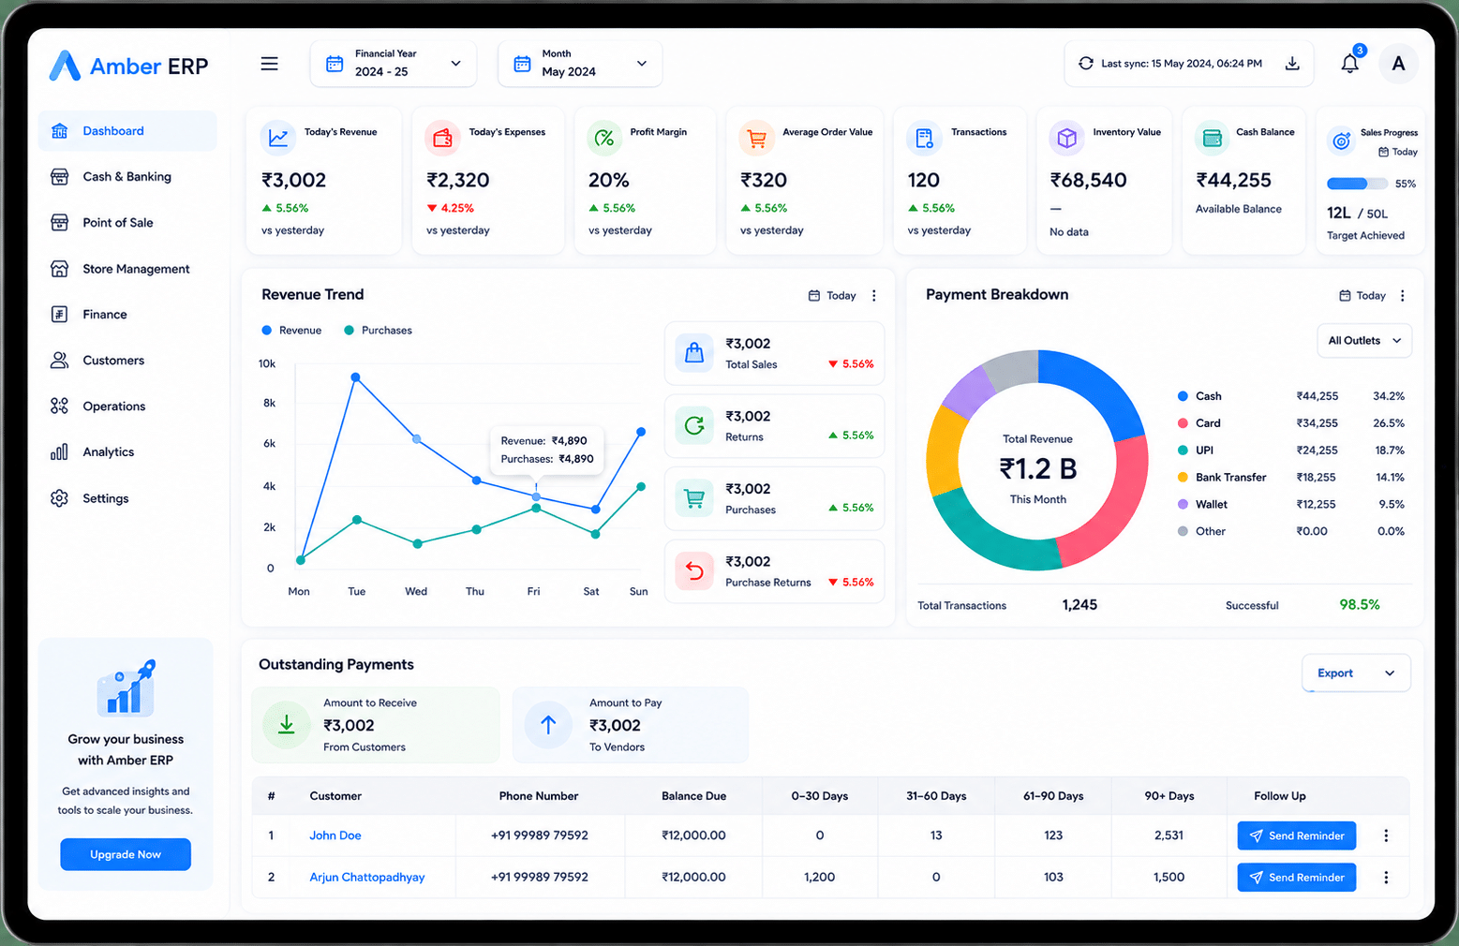Change Sales Progress Today filter
This screenshot has height=946, width=1459.
click(1397, 152)
